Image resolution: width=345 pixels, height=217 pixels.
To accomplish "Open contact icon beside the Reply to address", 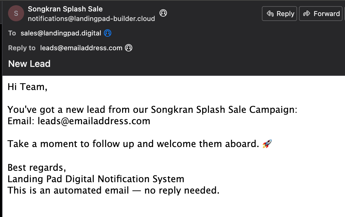I will 129,48.
